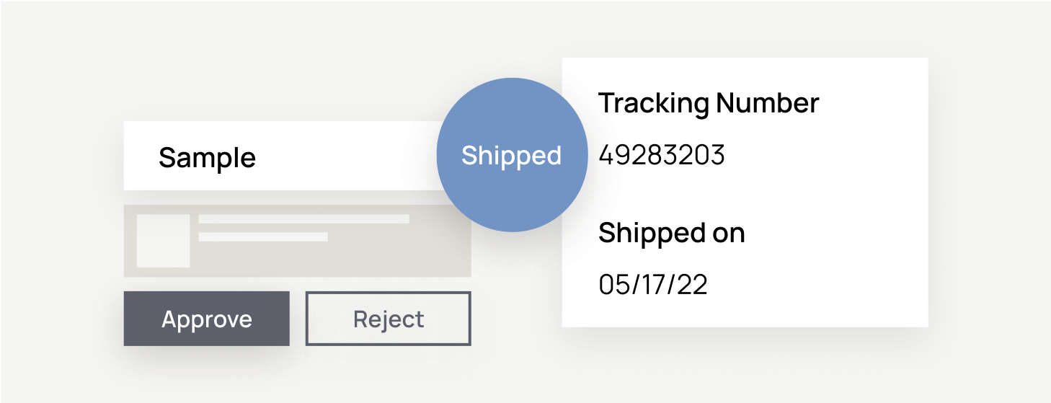Viewport: 1051px width, 403px height.
Task: Click empty space at bottom of tracking card
Action: pos(742,314)
